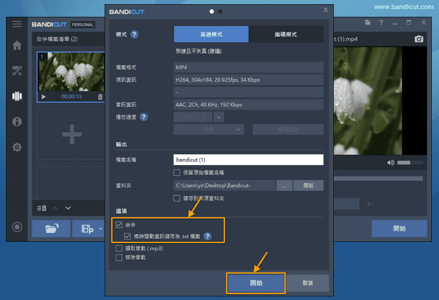
Task: Select the Join mode icon in sidebar
Action: [17, 96]
